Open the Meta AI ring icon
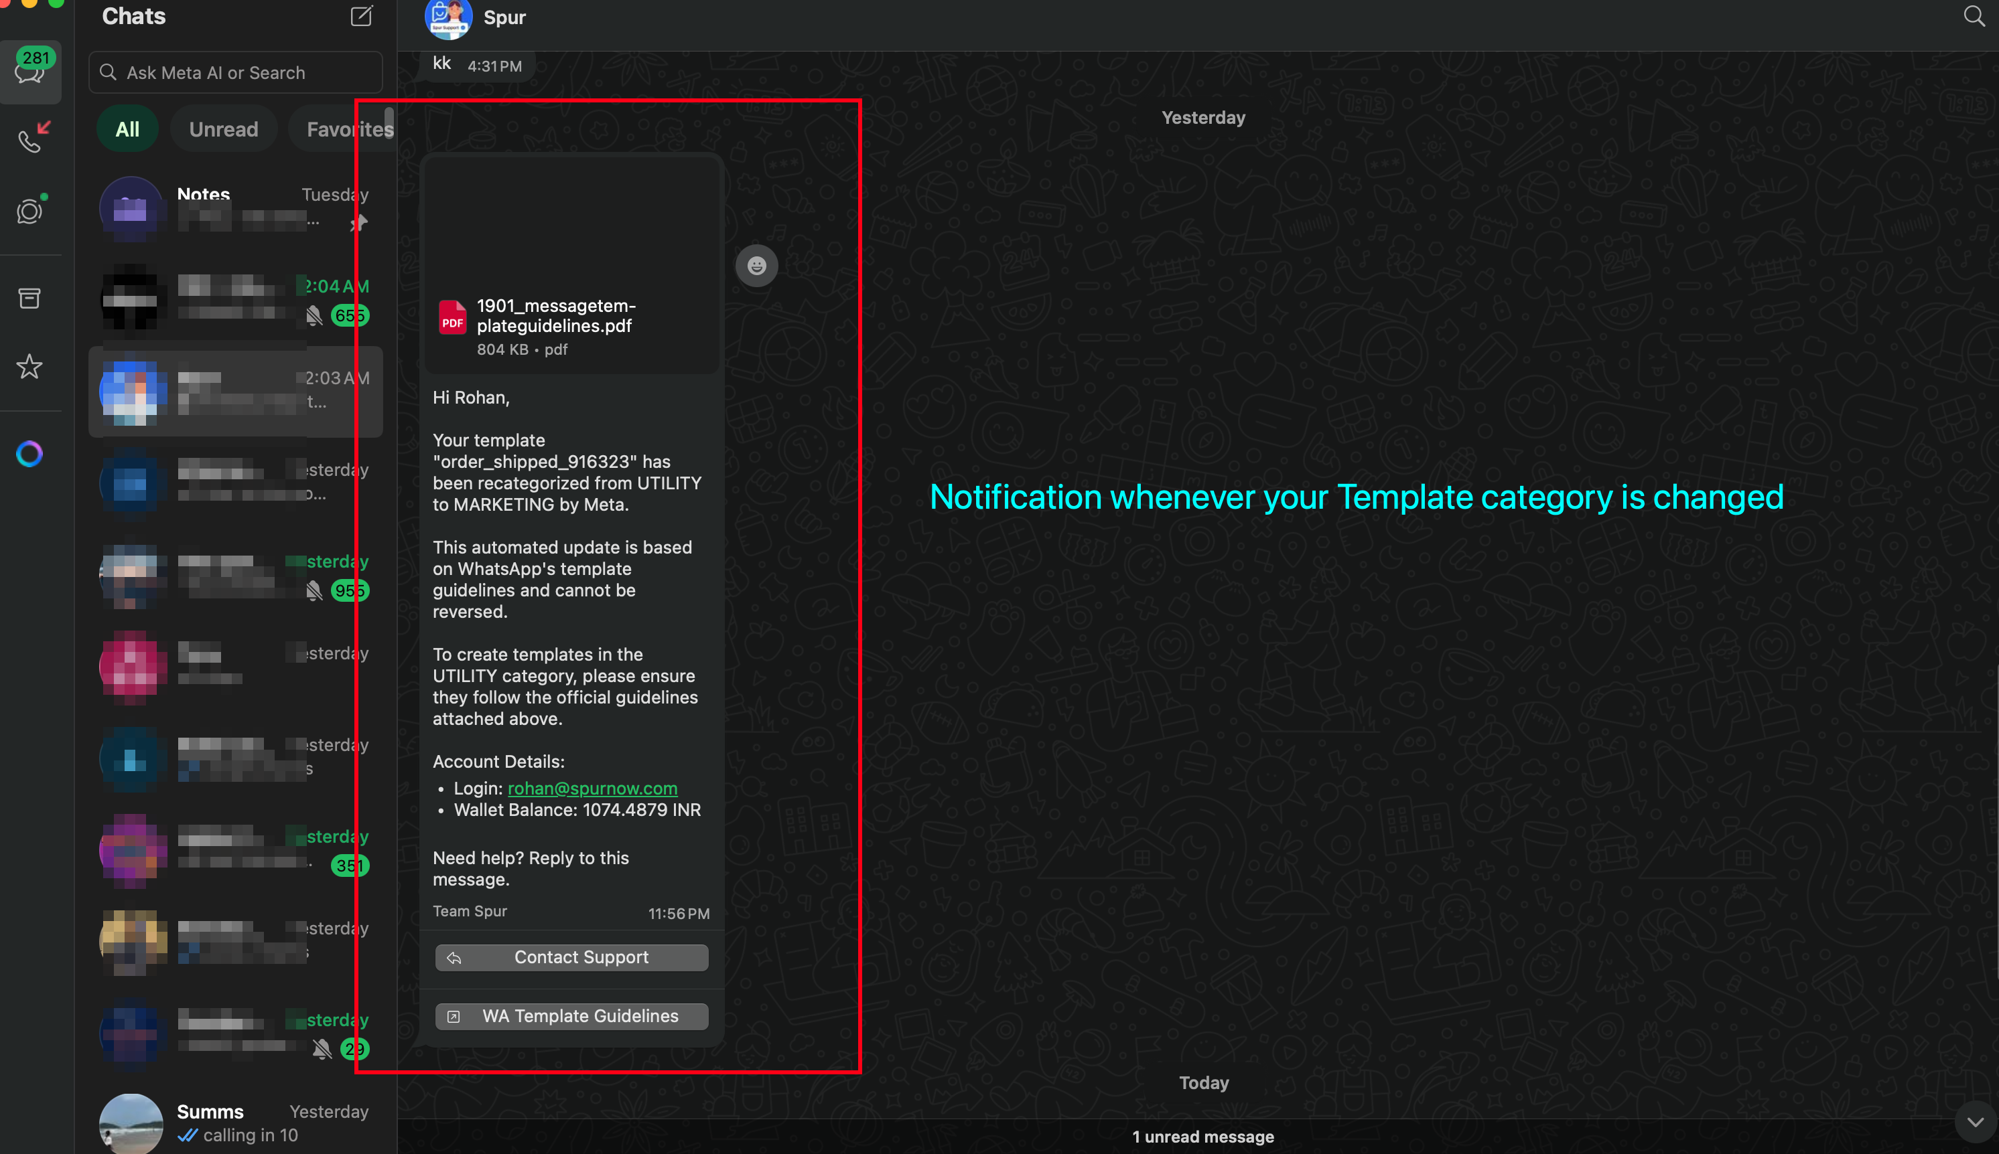The width and height of the screenshot is (1999, 1154). 29,453
